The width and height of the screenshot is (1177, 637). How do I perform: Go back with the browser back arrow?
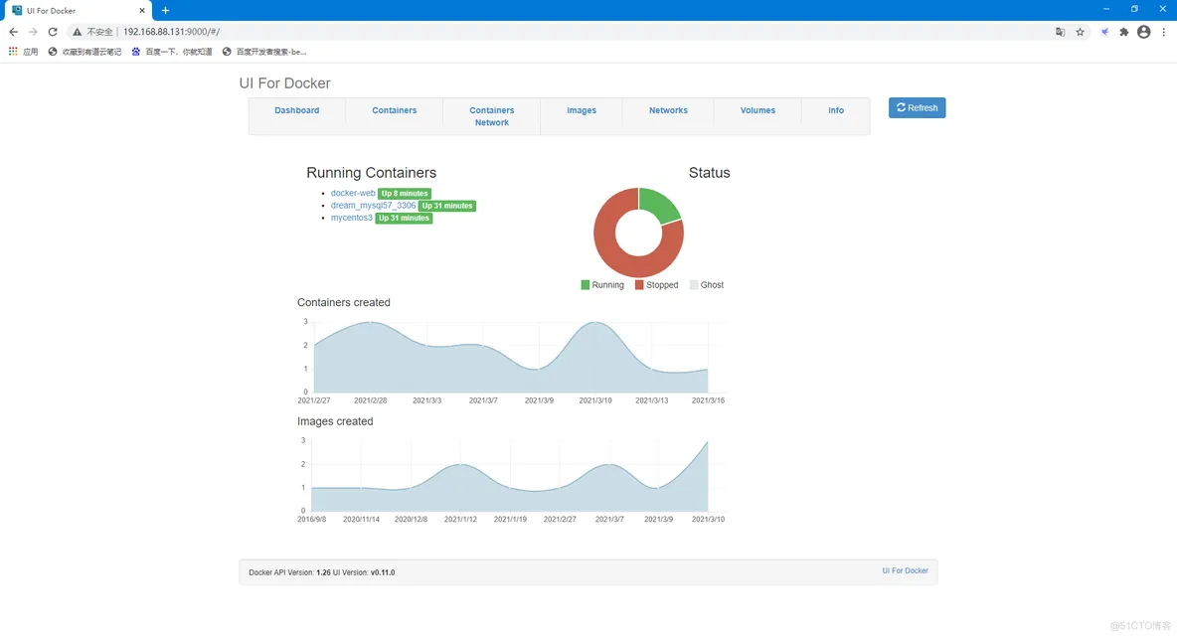pyautogui.click(x=14, y=32)
